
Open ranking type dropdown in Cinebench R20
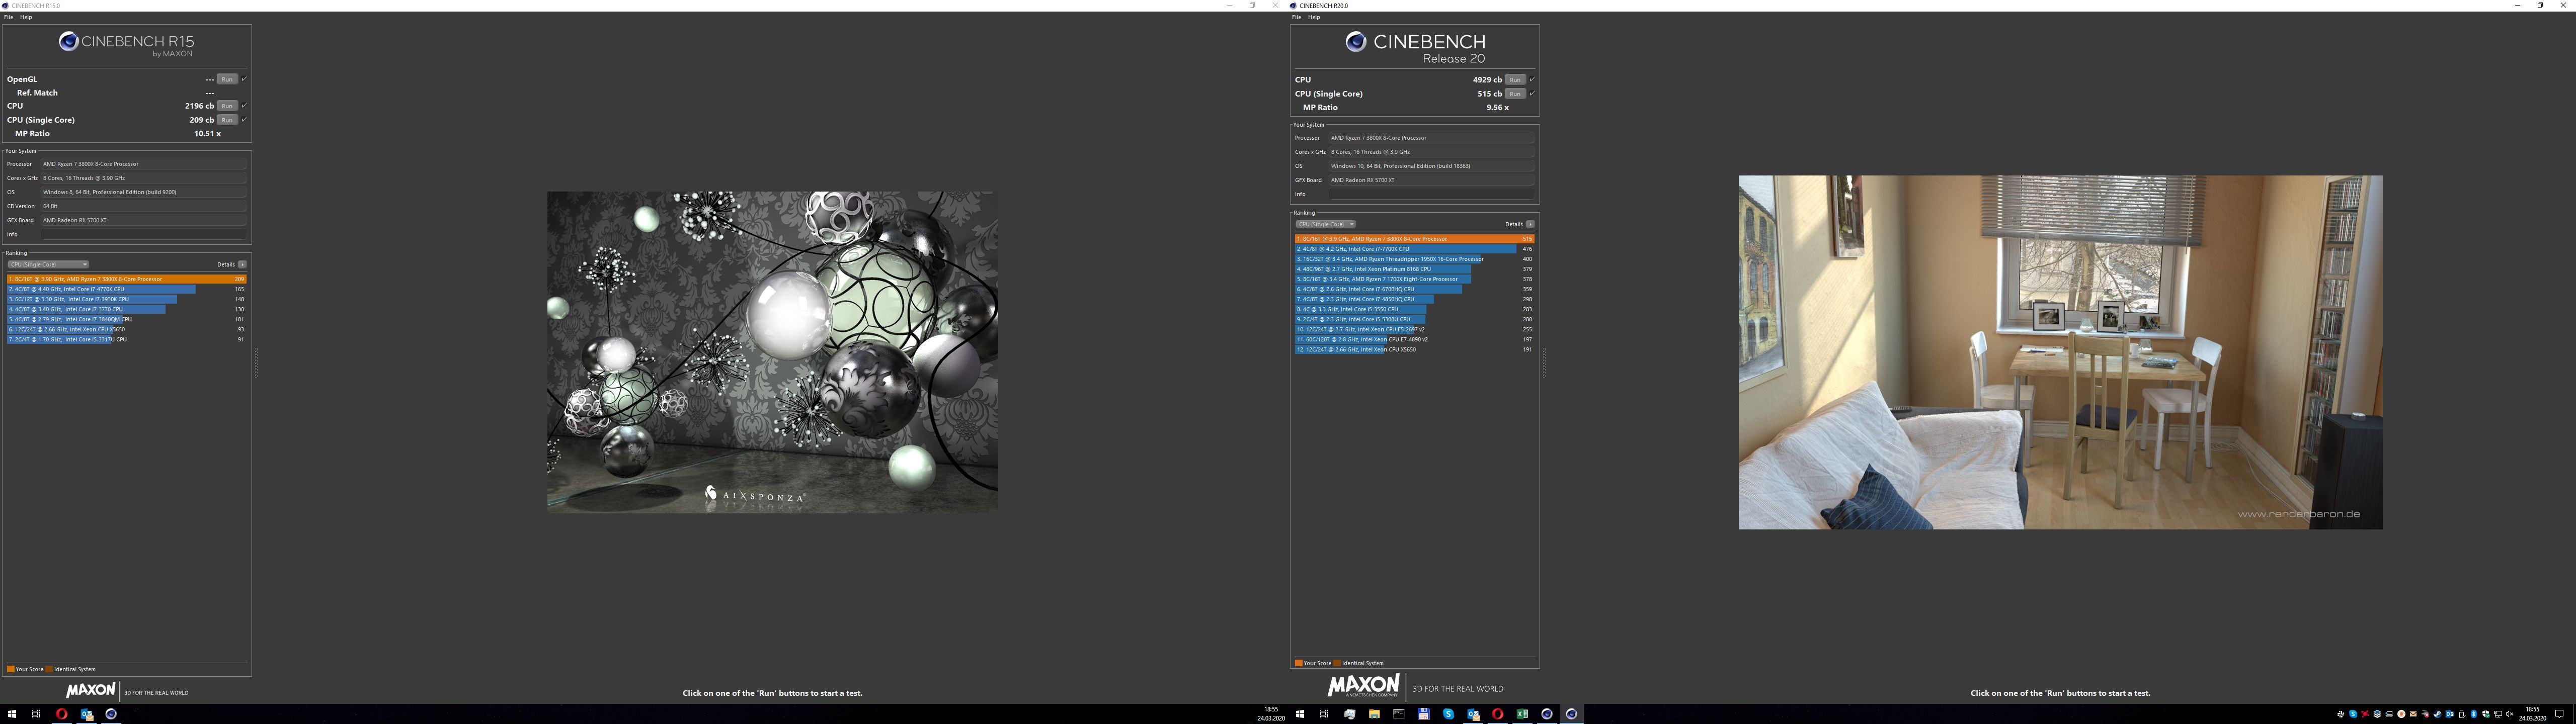click(x=1326, y=225)
